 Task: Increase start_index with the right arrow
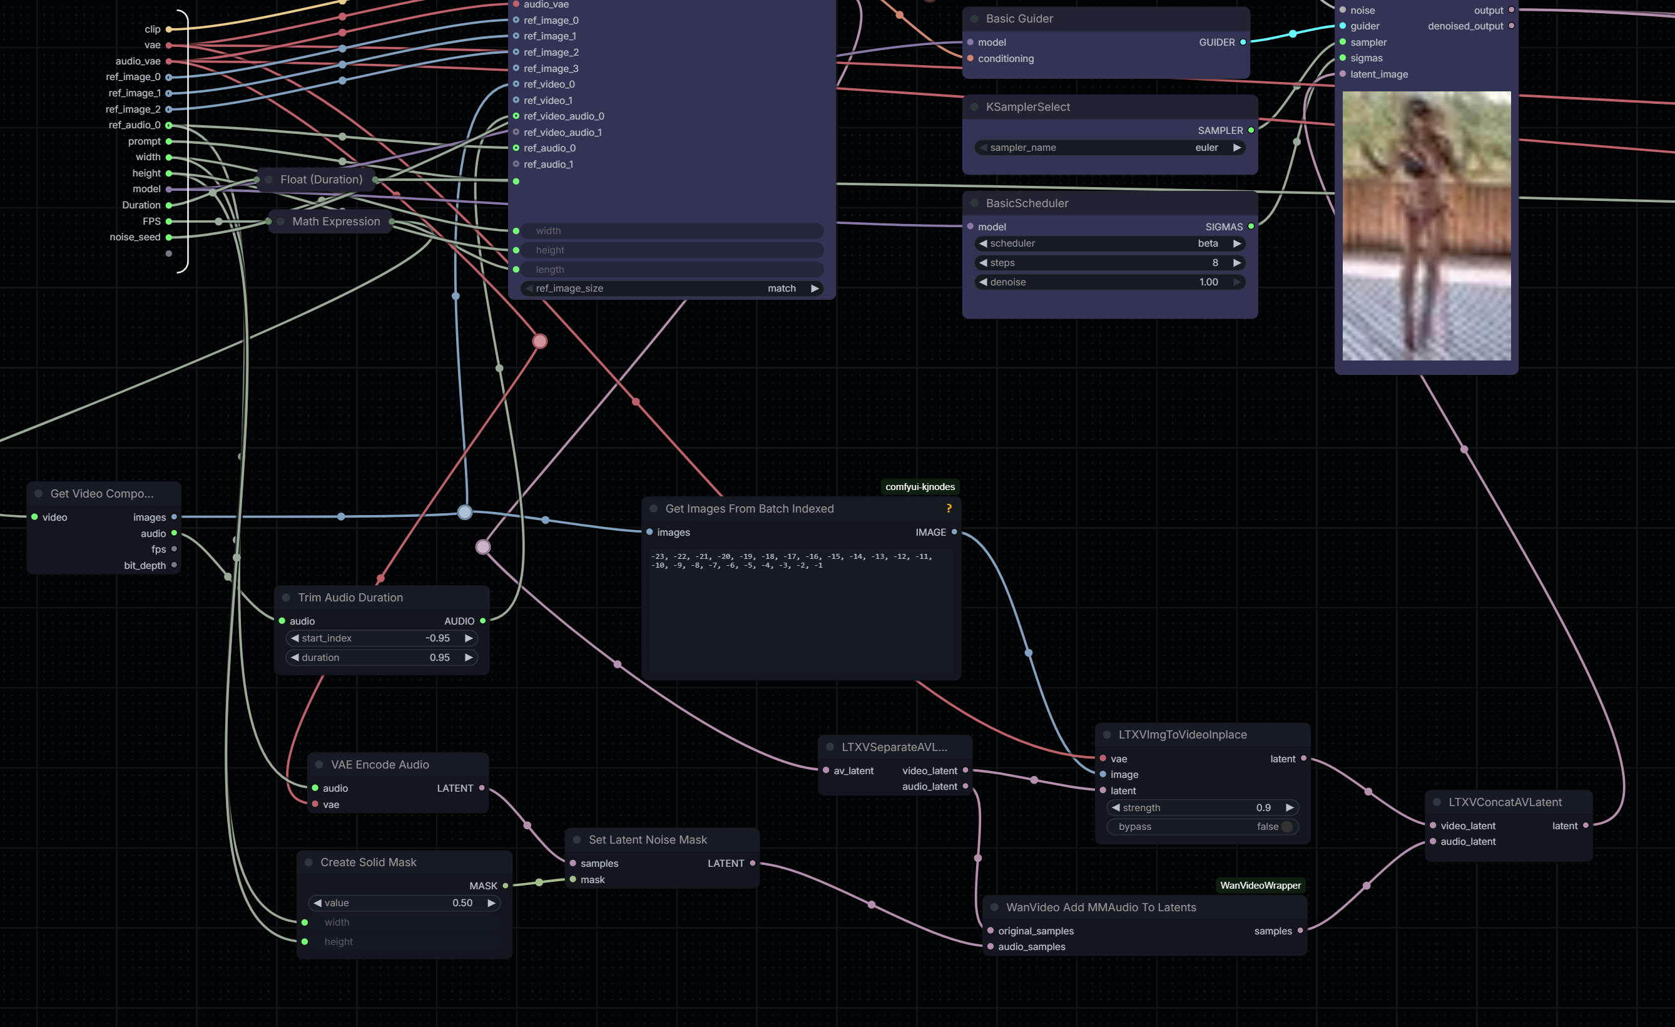[469, 638]
